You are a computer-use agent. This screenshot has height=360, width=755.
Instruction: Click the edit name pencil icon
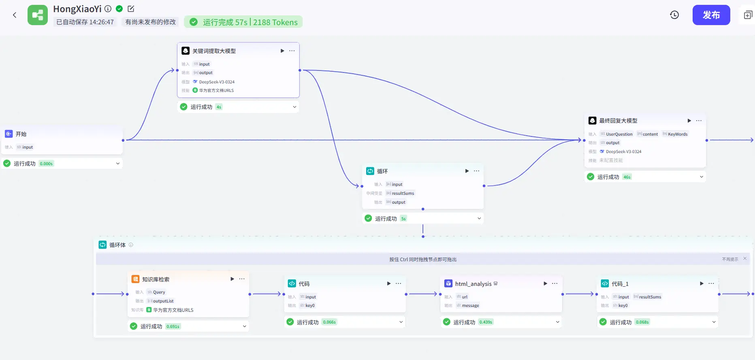tap(131, 9)
